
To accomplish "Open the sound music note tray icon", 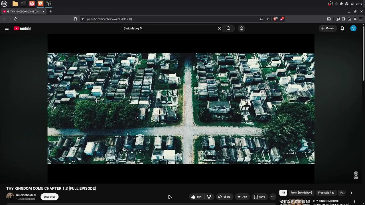I will [x=352, y=4].
